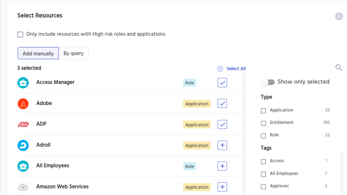Check the Approver tag filter

263,186
